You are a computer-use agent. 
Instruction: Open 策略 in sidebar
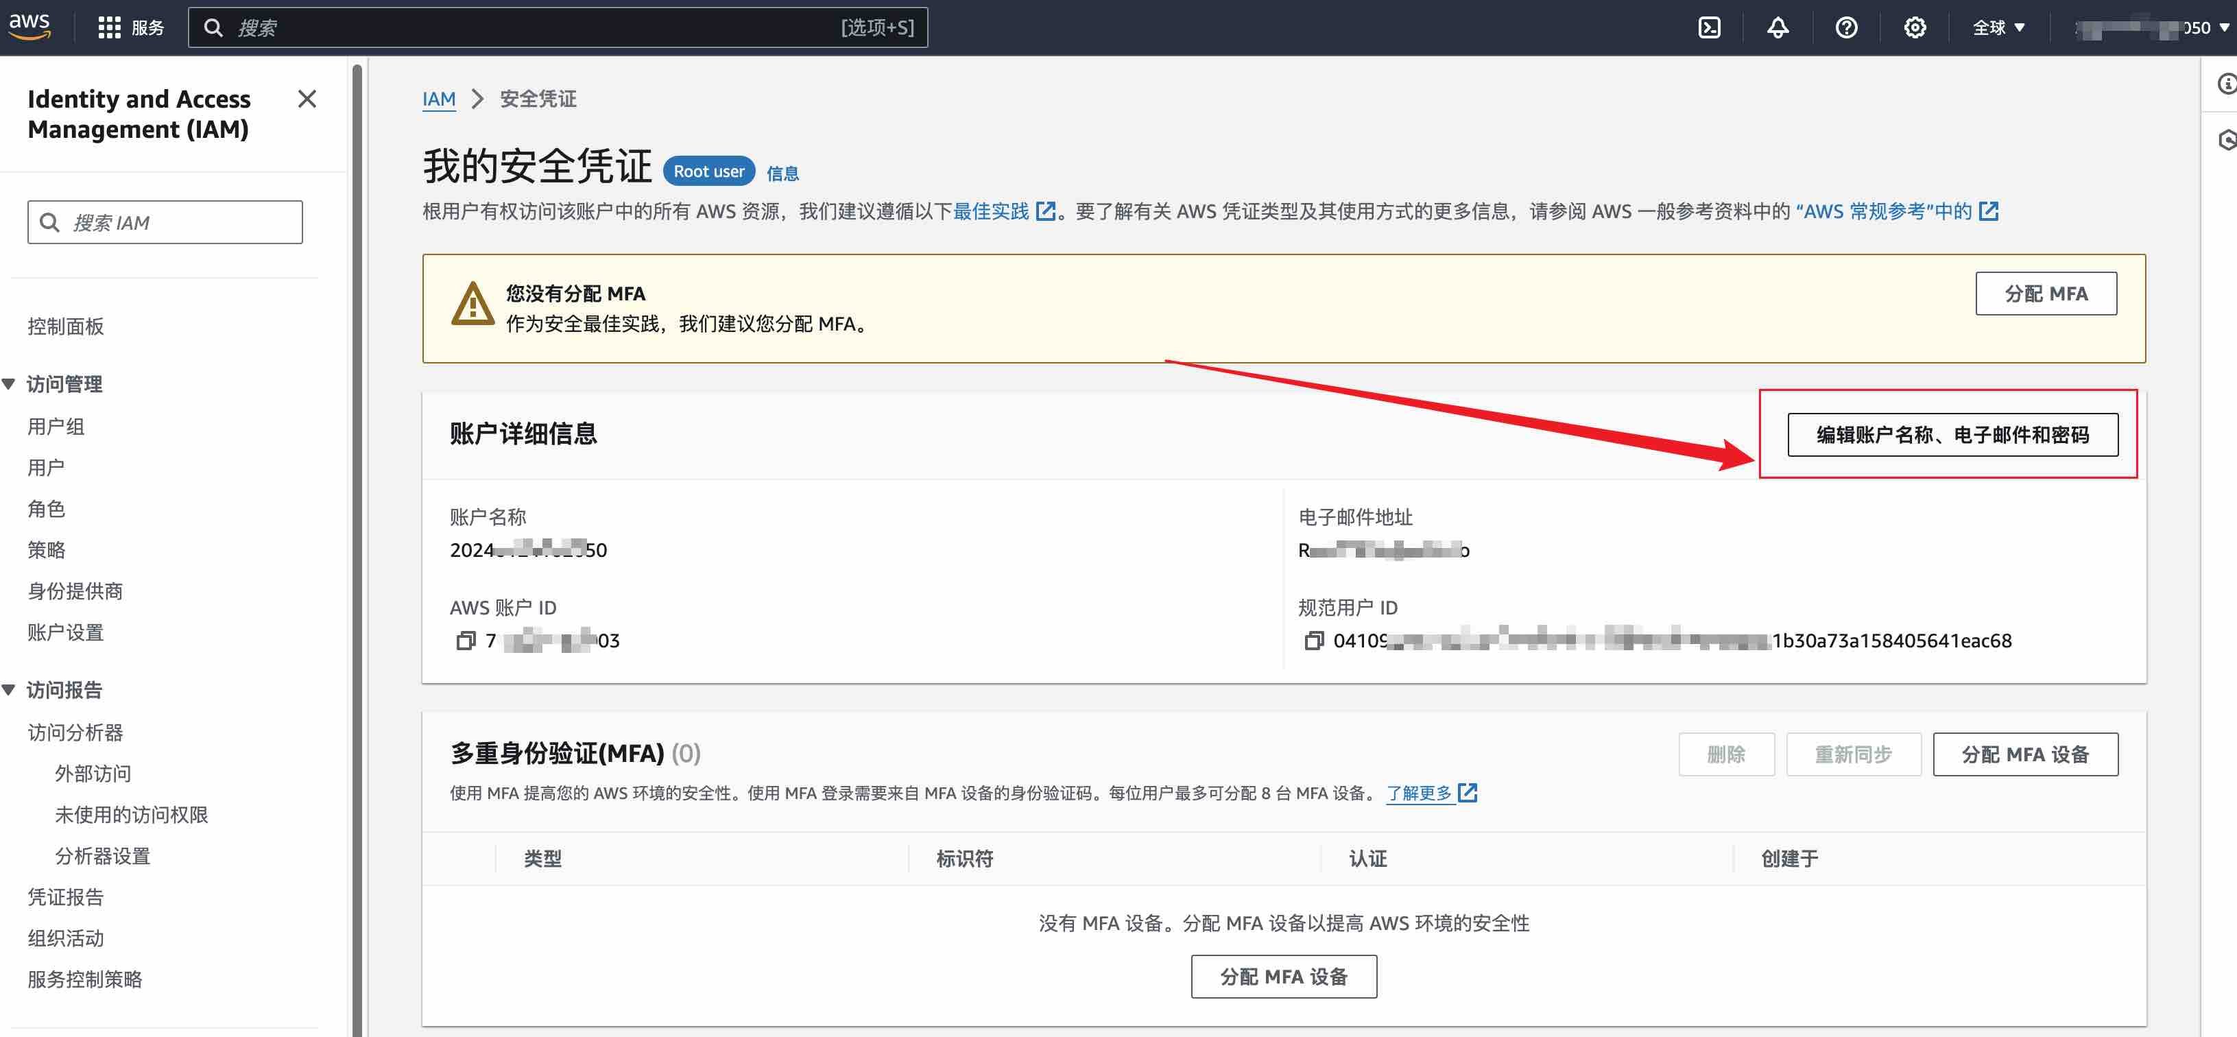point(46,550)
